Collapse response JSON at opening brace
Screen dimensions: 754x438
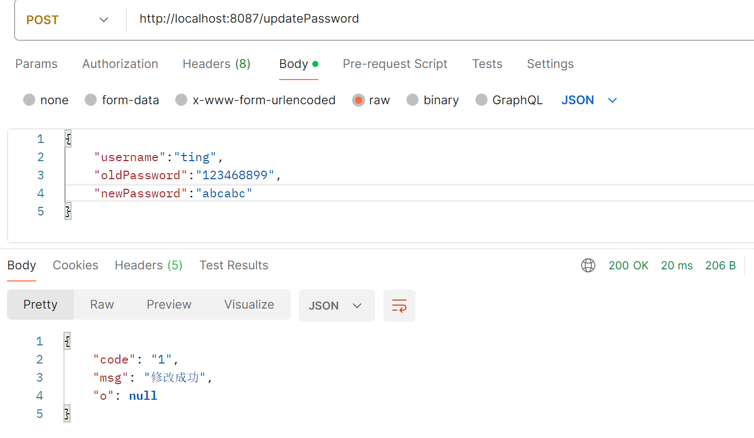point(67,341)
